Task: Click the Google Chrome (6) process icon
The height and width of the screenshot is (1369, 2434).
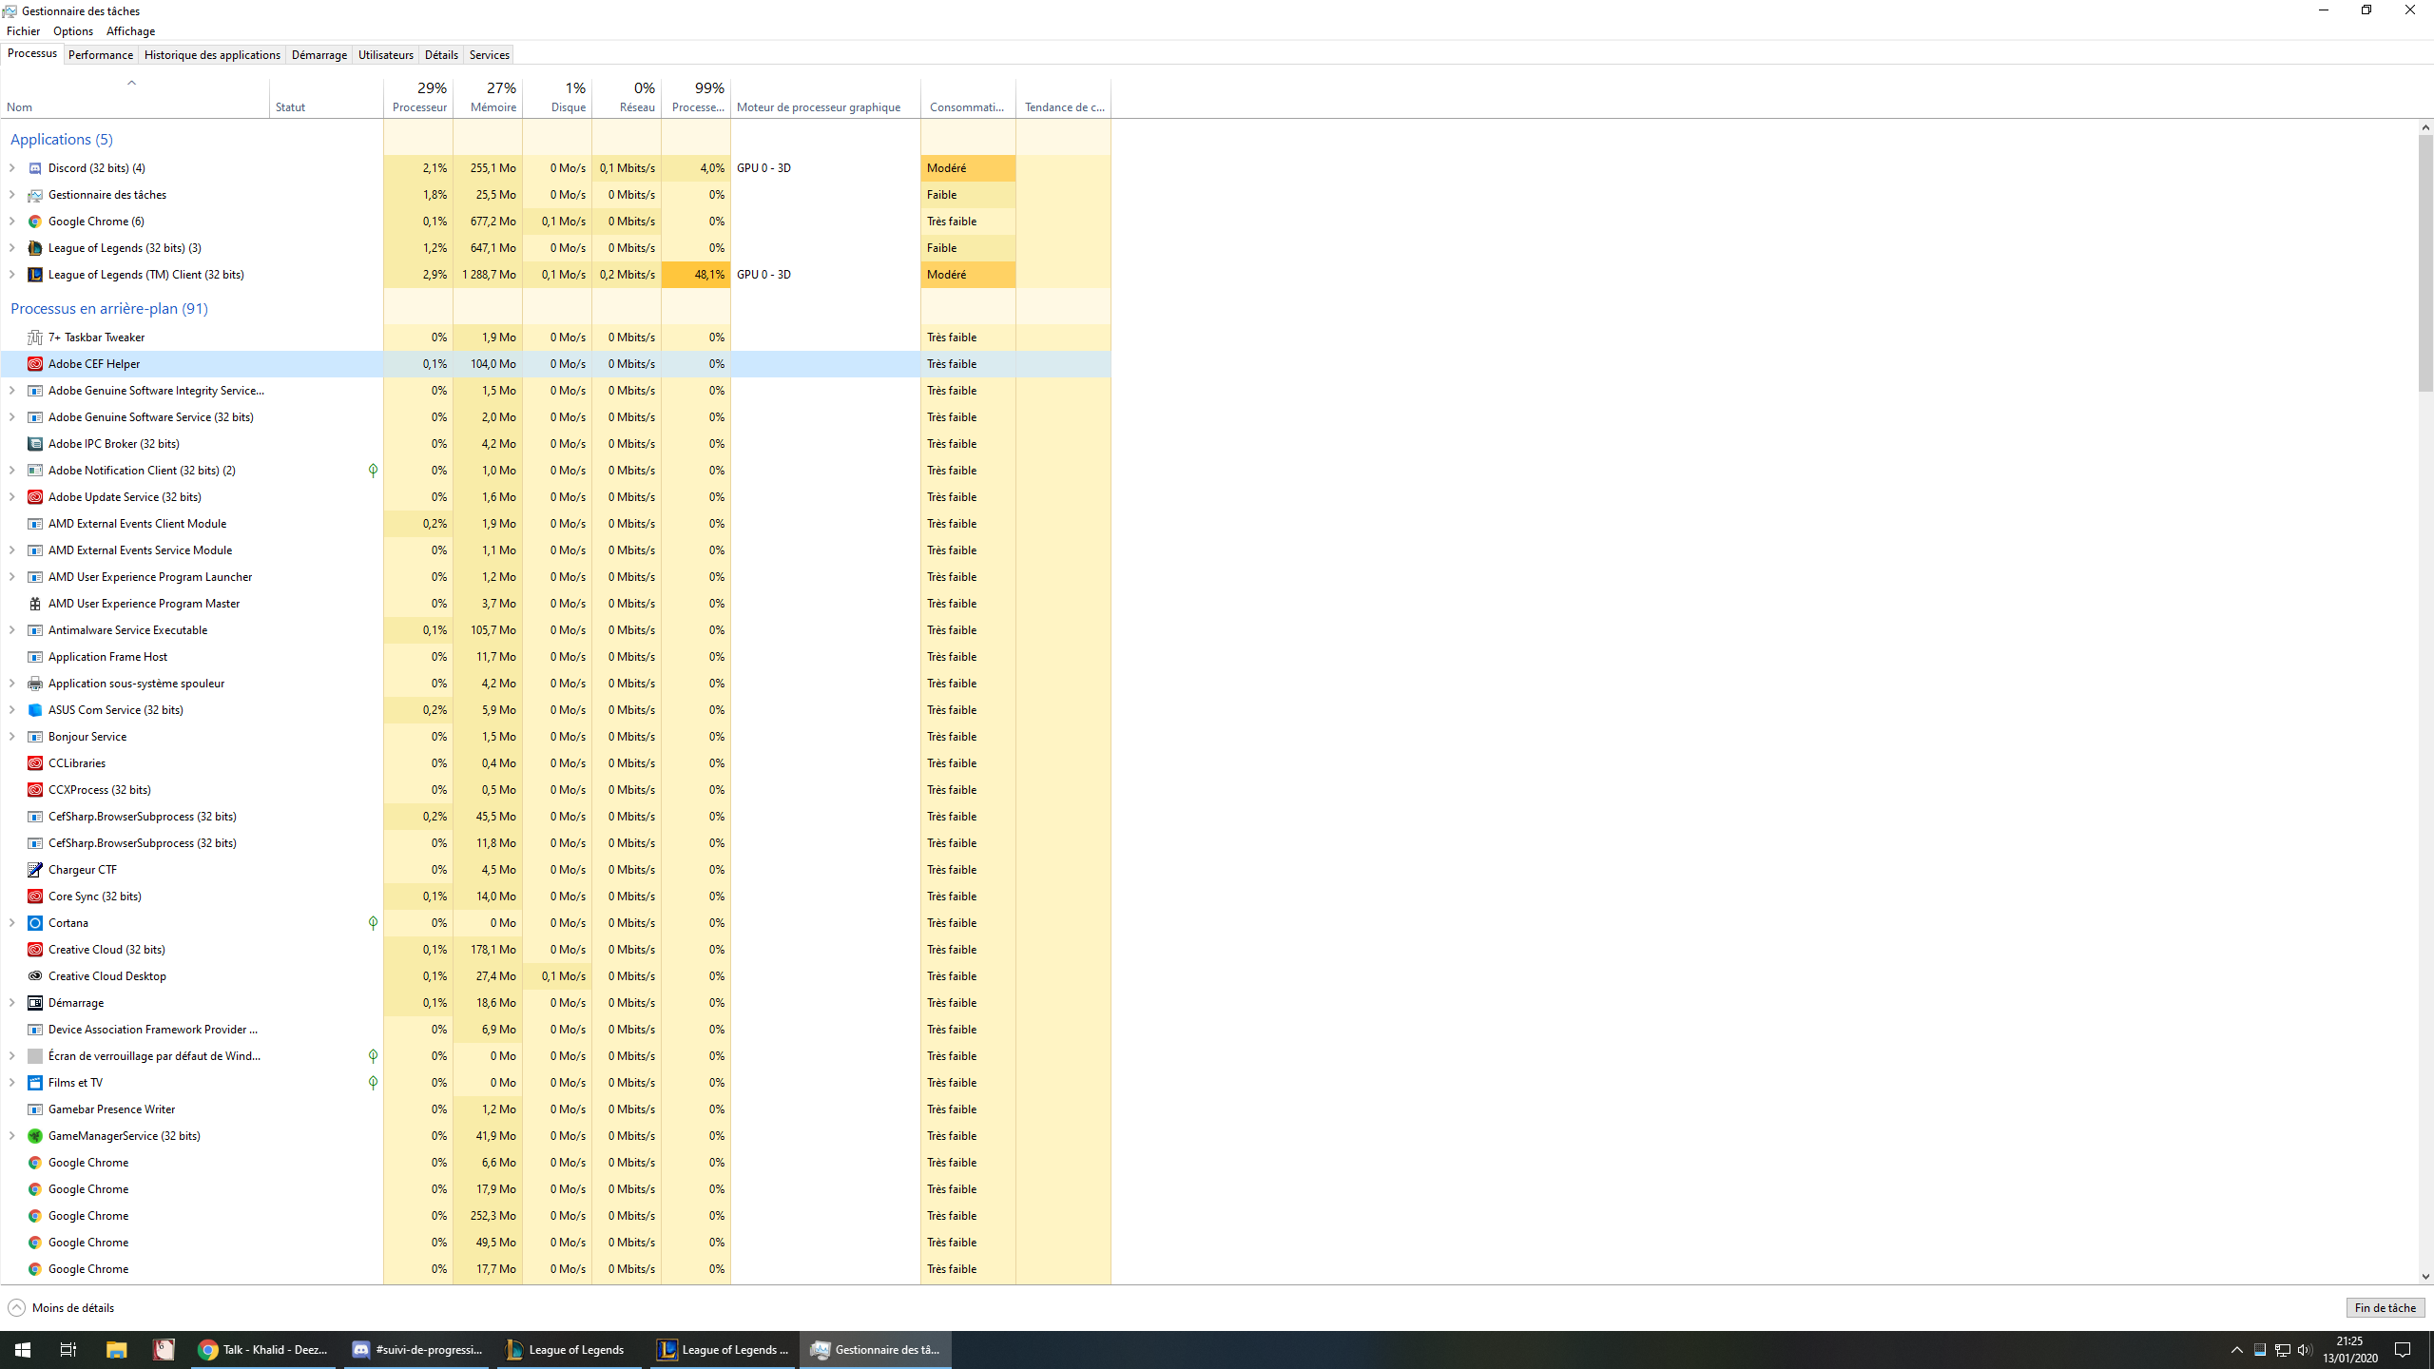Action: tap(35, 222)
